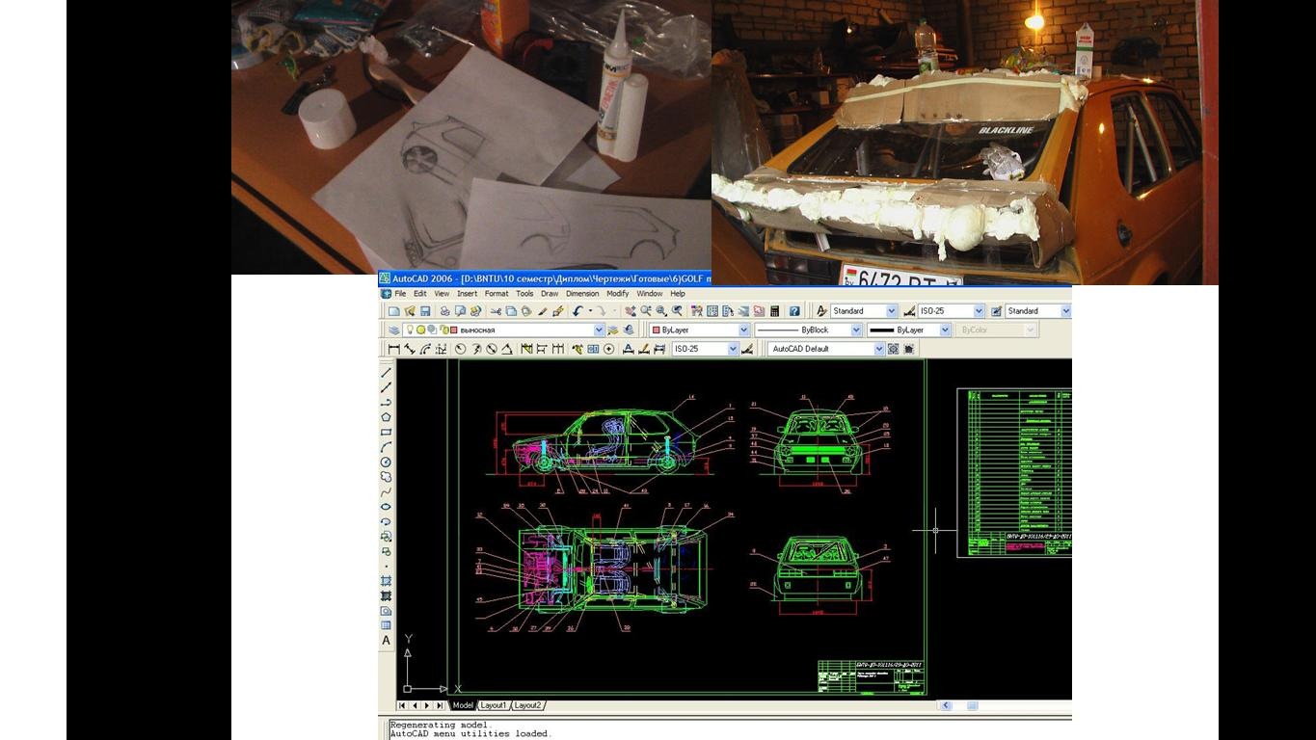Click the Radius Dimension icon
1316x740 pixels.
click(460, 349)
